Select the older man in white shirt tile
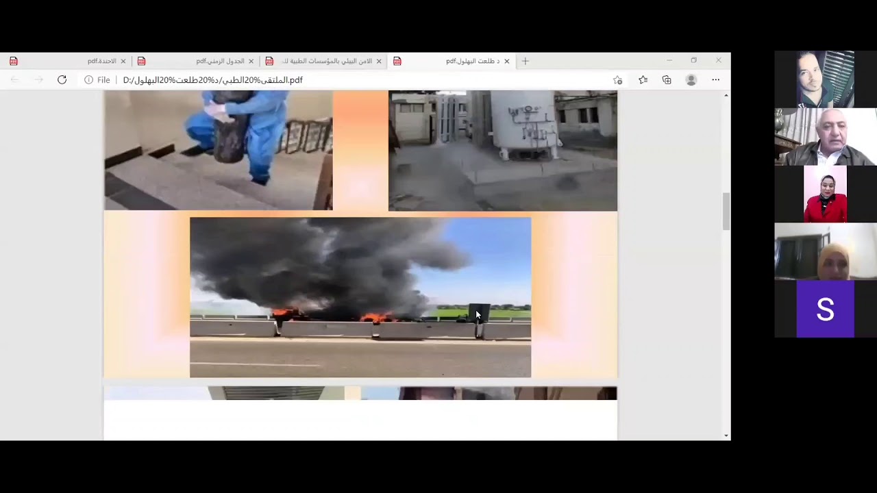Image resolution: width=877 pixels, height=493 pixels. [x=826, y=137]
